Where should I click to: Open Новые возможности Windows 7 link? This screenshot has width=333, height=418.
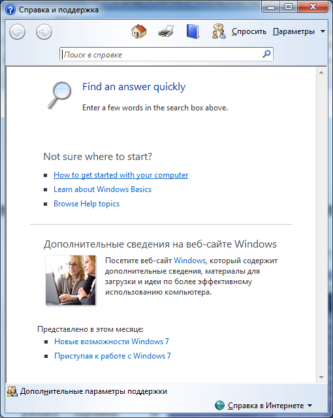(112, 342)
